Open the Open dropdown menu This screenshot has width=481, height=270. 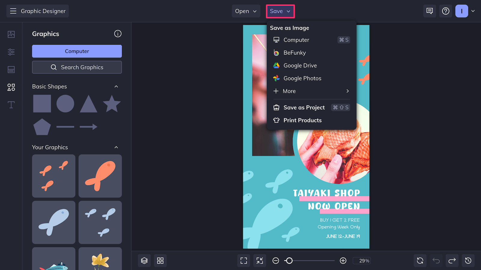click(x=246, y=11)
